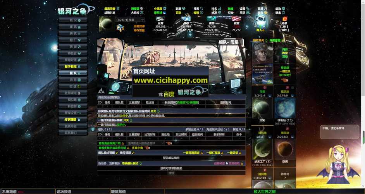Select the 纳米工厂 (2) colony planet thumbnail
Image resolution: width=365 pixels, height=194 pixels.
coord(262,149)
